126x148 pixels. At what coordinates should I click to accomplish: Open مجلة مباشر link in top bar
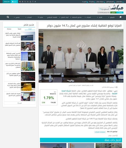click(x=120, y=2)
